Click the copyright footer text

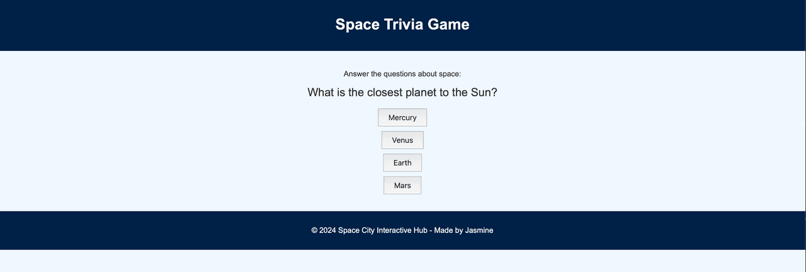tap(402, 230)
